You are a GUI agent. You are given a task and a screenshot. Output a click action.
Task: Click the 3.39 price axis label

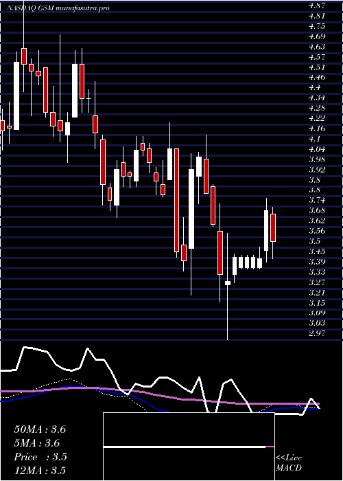(317, 262)
